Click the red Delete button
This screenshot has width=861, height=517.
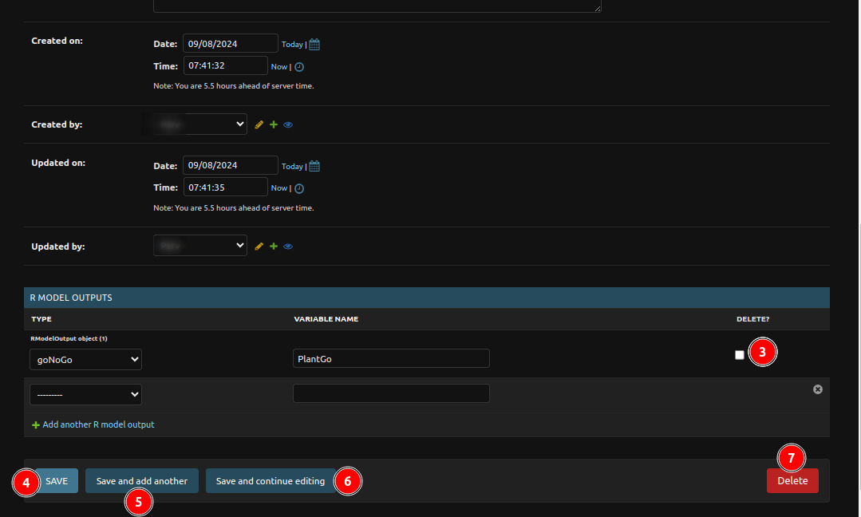click(x=792, y=480)
